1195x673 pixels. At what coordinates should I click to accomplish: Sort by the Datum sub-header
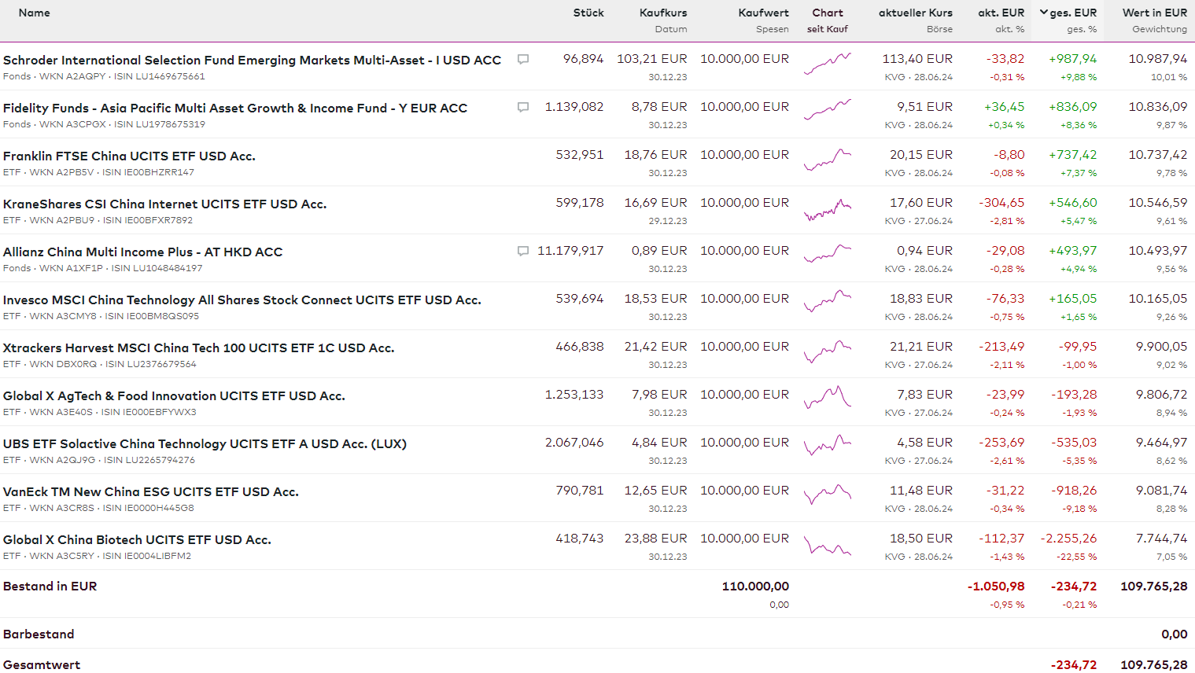tap(671, 29)
